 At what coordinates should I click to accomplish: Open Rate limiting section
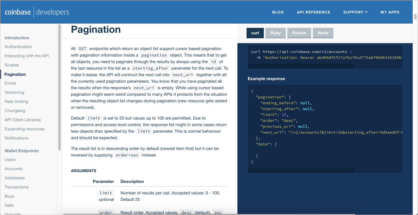(x=16, y=102)
